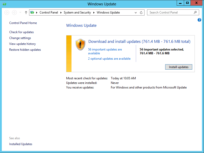Click the Windows Update window icon in title bar
The width and height of the screenshot is (204, 153).
pos(4,4)
